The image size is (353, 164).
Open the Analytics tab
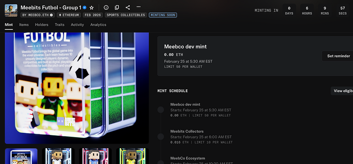pos(98,25)
